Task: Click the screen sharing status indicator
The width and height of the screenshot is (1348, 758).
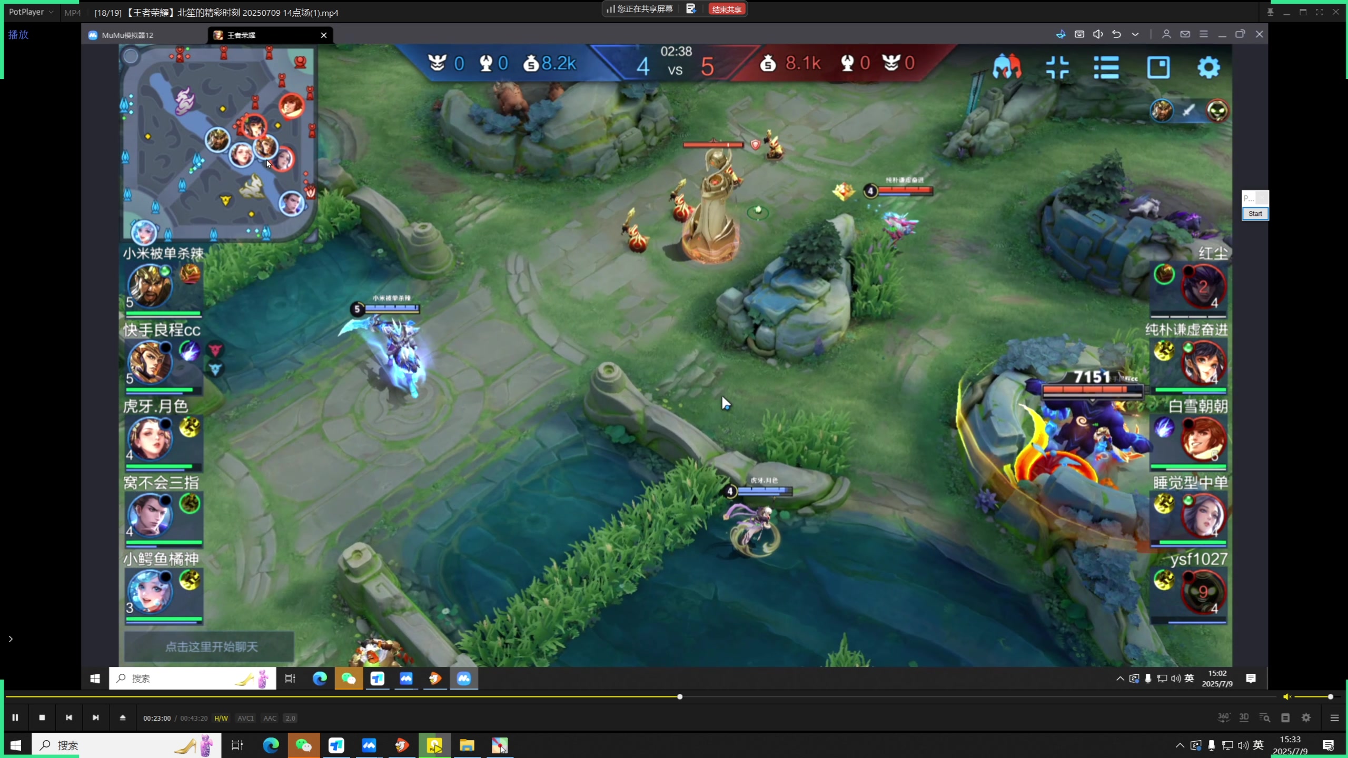Action: click(x=640, y=9)
